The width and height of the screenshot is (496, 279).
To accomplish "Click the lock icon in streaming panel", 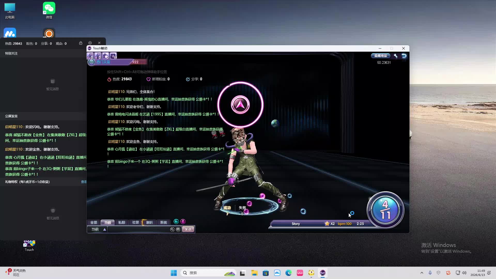I will (x=81, y=43).
